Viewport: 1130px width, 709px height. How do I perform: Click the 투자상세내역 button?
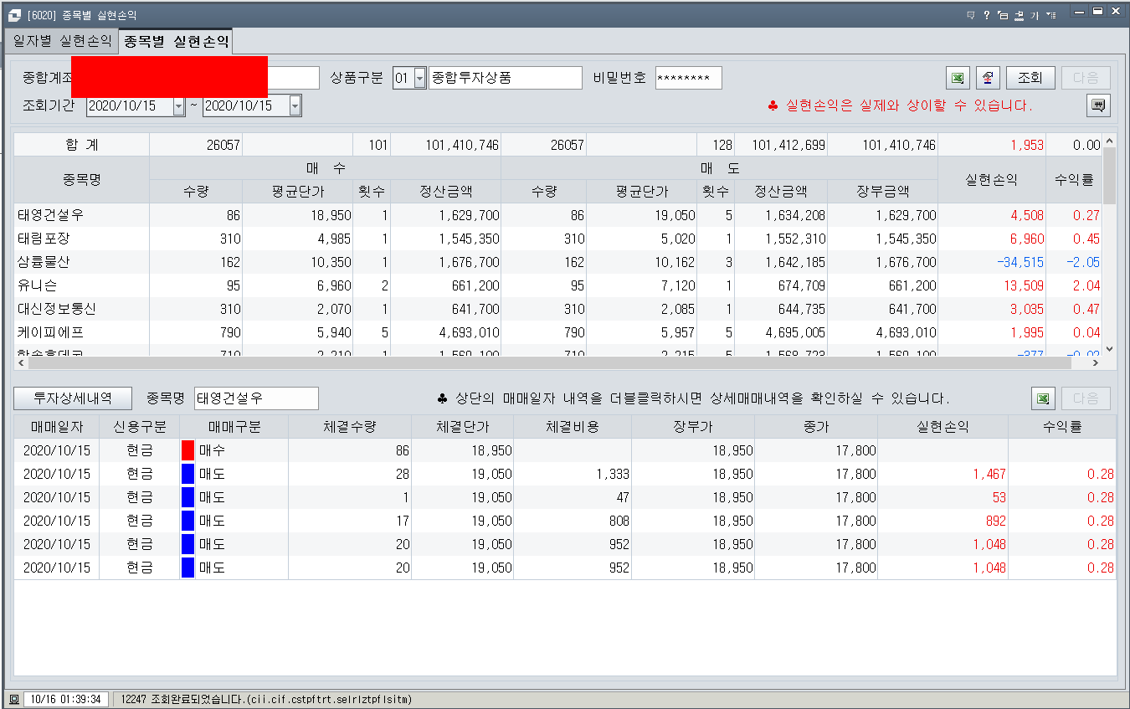click(x=72, y=398)
